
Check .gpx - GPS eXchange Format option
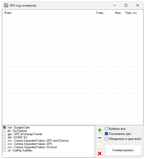pyautogui.click(x=5, y=134)
